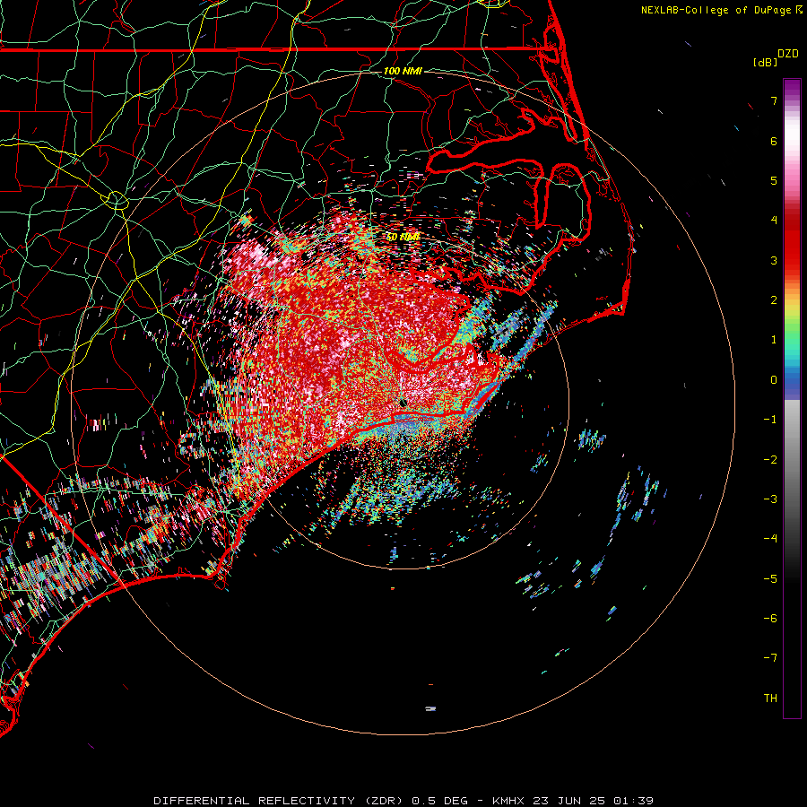Click the -4 value on the dB scale
The width and height of the screenshot is (807, 807).
(770, 539)
